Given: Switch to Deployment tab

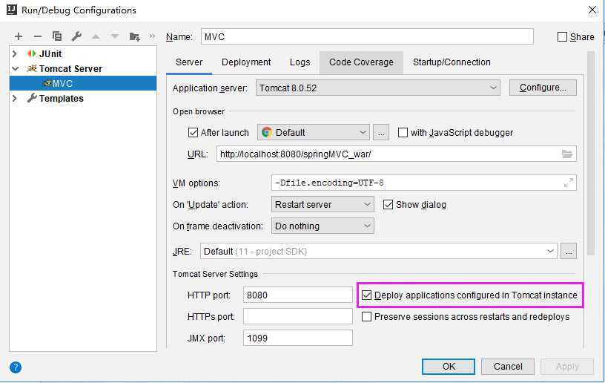Looking at the screenshot, I should pyautogui.click(x=246, y=62).
